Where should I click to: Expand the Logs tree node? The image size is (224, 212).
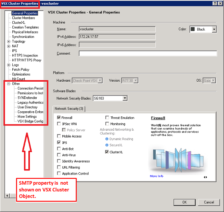(9, 65)
